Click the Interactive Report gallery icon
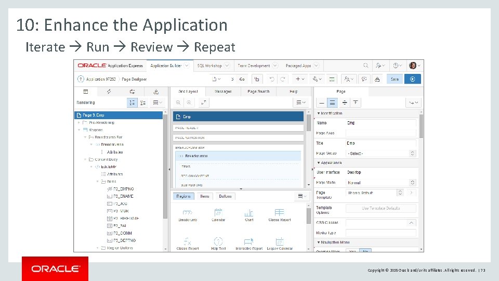 click(x=249, y=244)
